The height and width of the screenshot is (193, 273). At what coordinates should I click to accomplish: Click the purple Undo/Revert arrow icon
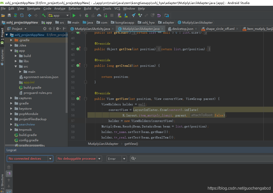pos(159,16)
